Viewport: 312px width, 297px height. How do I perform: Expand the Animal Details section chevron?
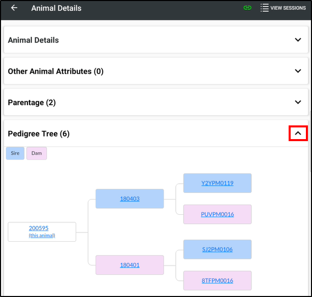point(298,40)
